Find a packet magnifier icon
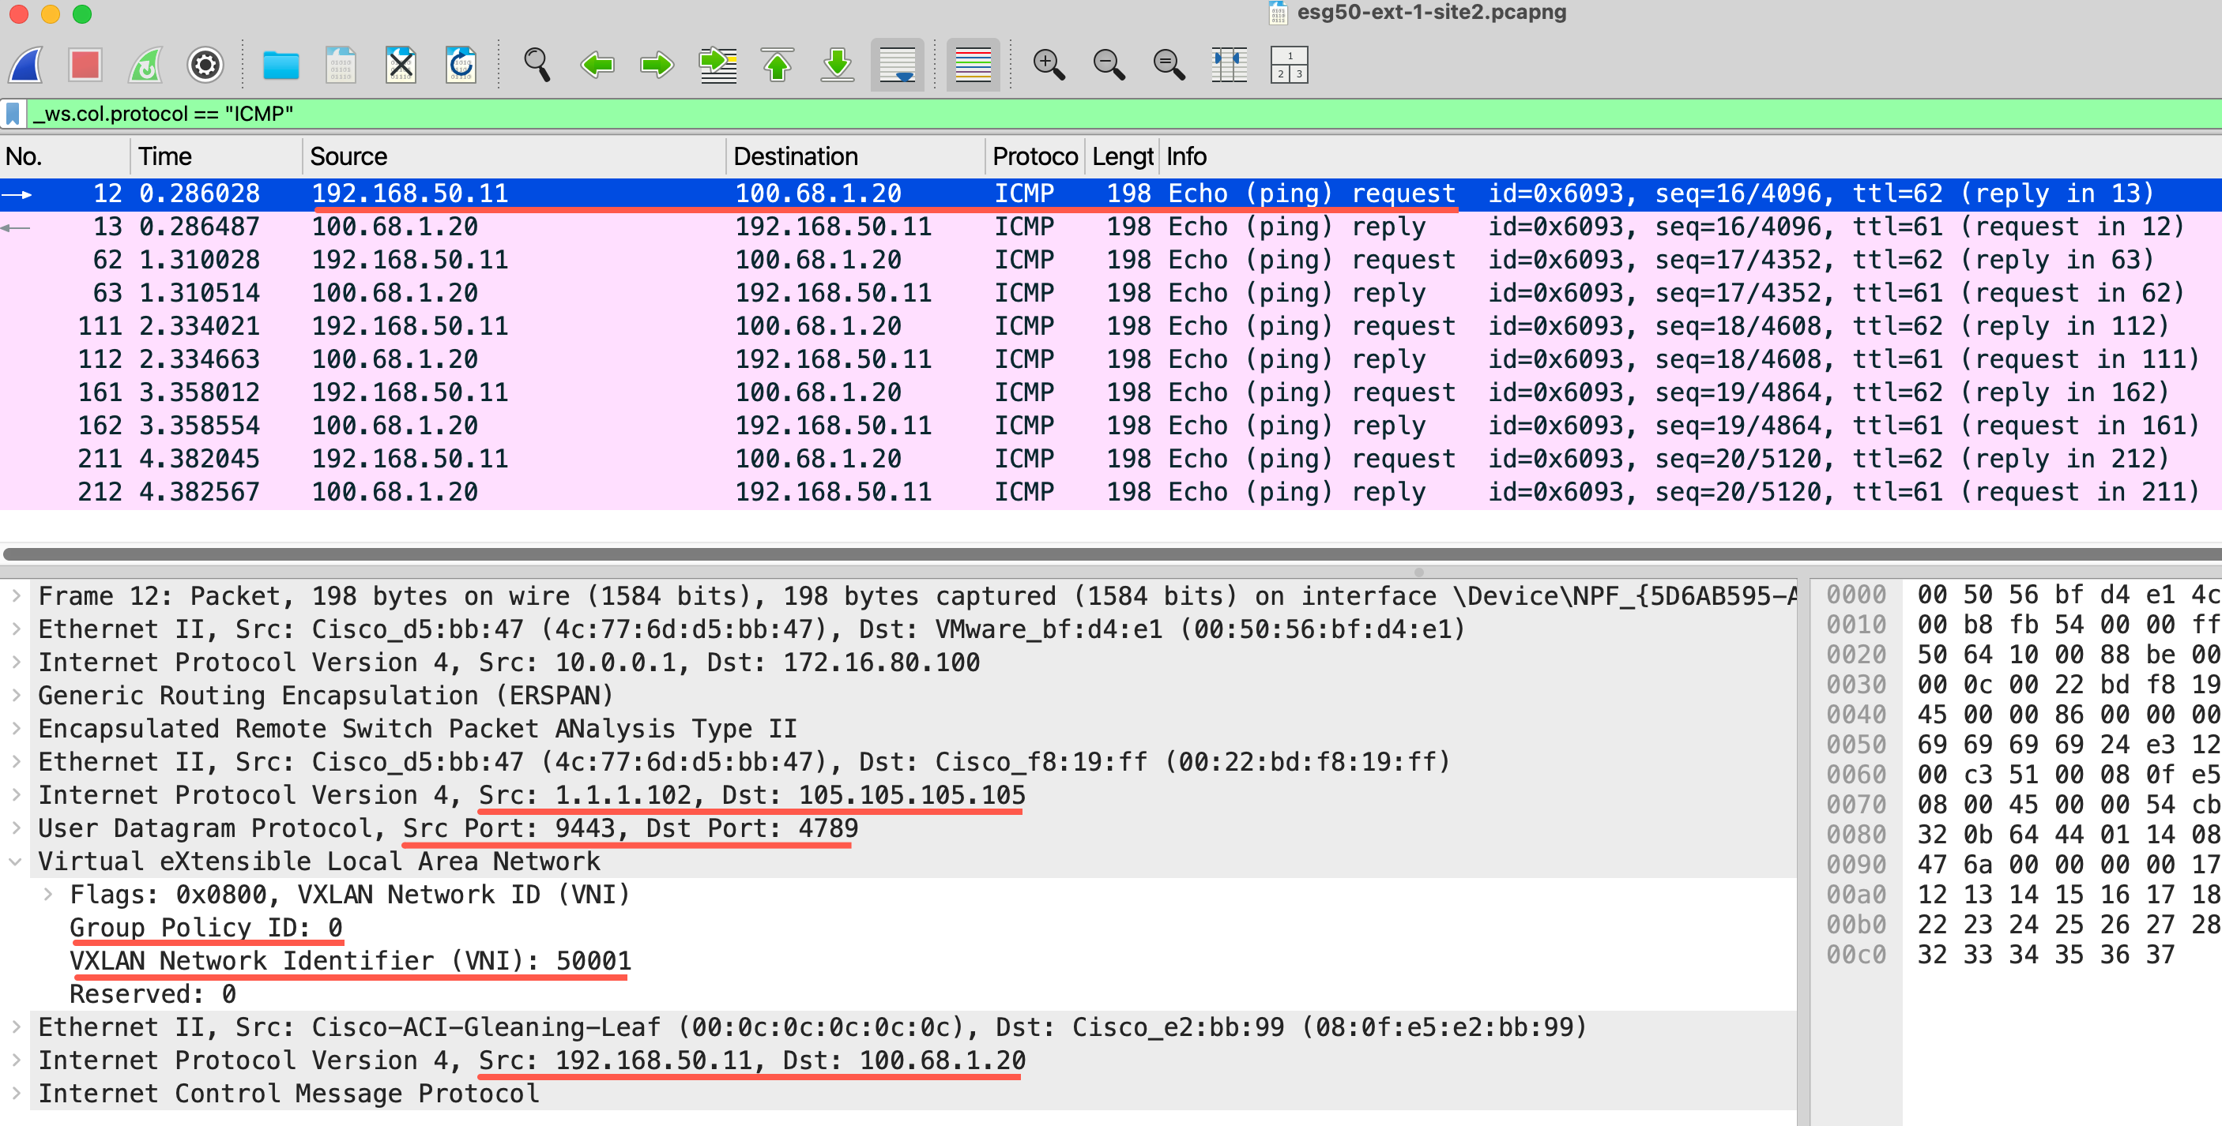This screenshot has height=1126, width=2222. 537,65
